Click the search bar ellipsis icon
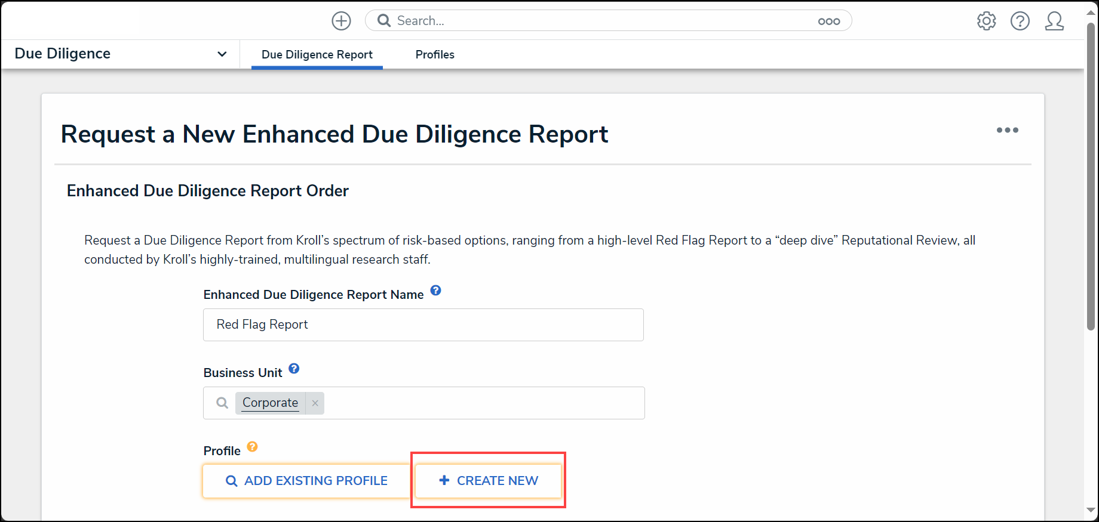 828,21
